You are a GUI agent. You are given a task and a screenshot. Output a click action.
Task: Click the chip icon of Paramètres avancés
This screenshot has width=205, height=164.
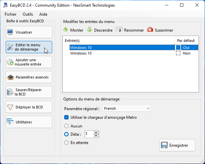(x=10, y=77)
